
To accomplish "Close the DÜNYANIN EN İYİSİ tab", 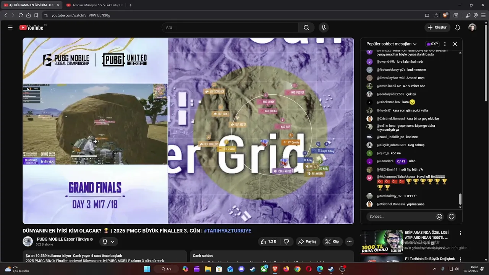I will tap(58, 5).
